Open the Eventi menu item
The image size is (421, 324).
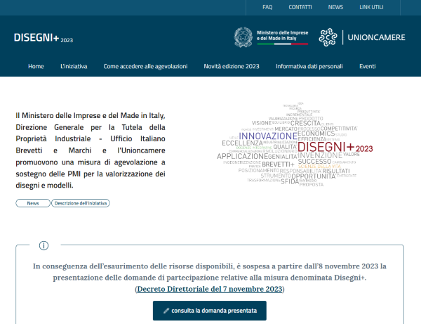click(x=367, y=66)
